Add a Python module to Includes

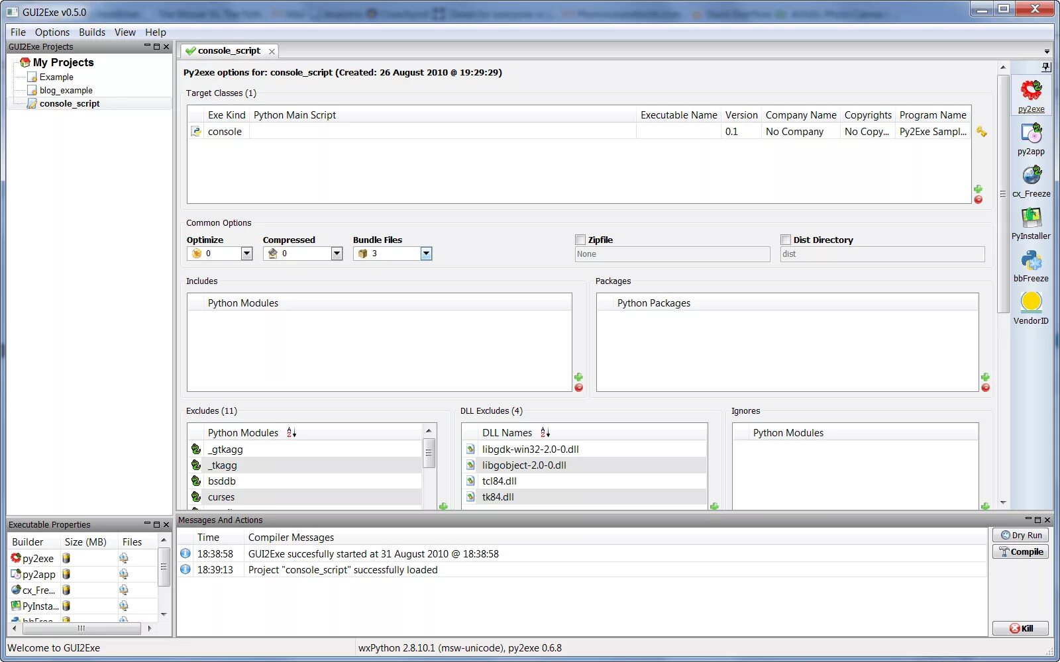[x=578, y=377]
